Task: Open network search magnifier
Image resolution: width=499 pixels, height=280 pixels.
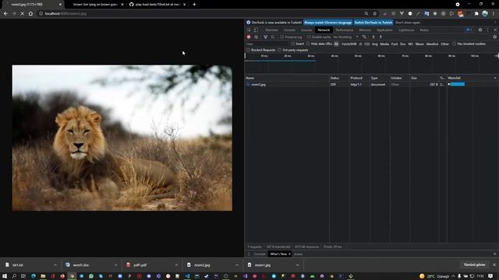Action: point(273,37)
